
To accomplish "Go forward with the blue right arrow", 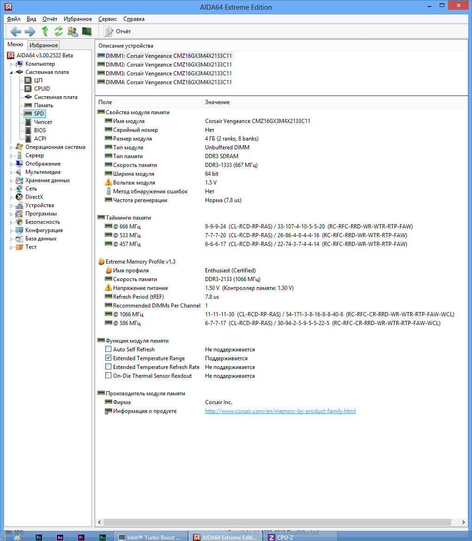I will tap(30, 32).
